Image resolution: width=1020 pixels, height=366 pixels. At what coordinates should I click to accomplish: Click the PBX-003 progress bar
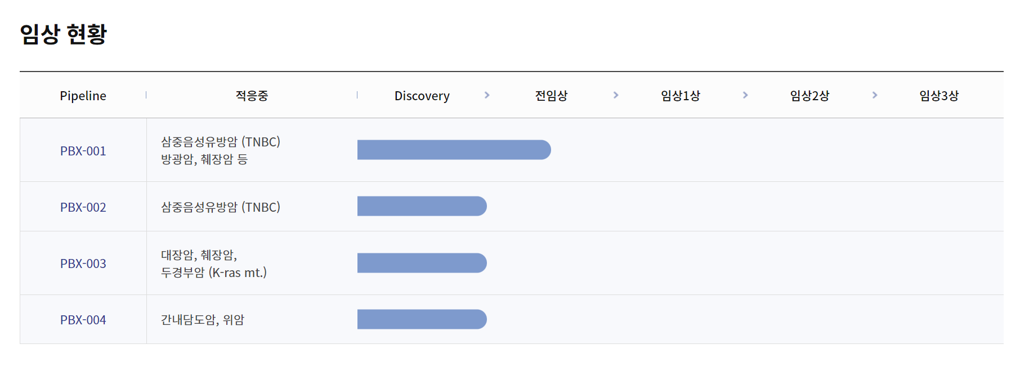click(x=422, y=263)
